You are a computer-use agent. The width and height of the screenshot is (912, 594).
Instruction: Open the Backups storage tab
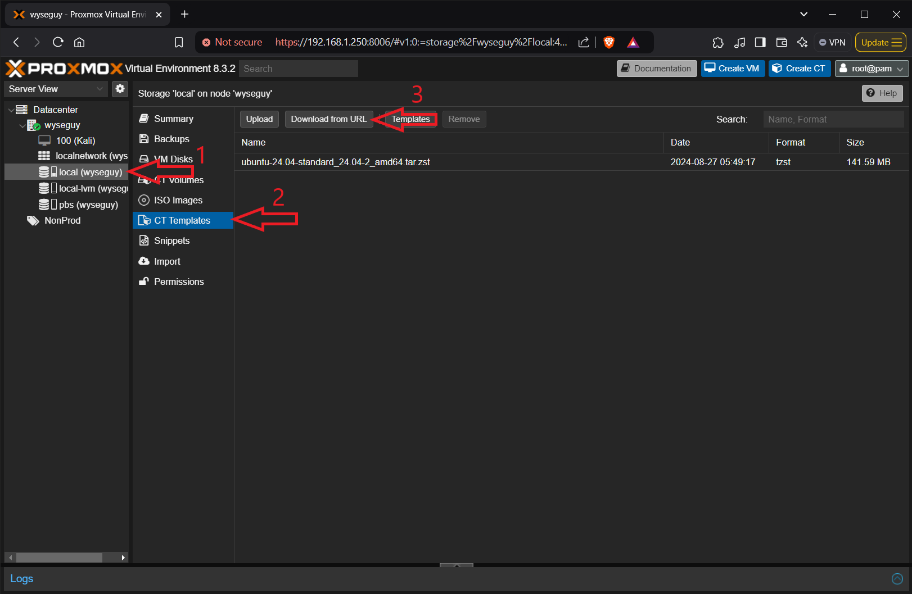183,139
